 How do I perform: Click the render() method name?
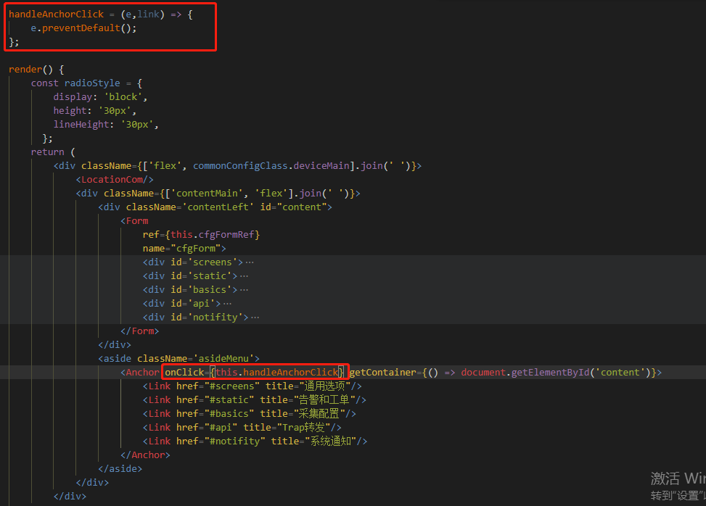pos(25,70)
